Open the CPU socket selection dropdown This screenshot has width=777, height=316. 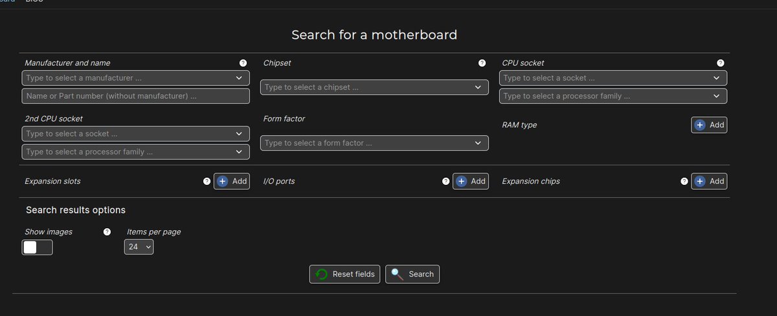(613, 78)
